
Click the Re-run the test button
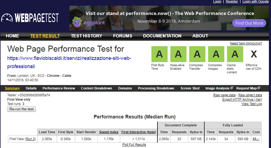22,109
